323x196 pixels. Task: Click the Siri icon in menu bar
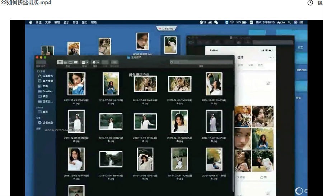coord(296,22)
